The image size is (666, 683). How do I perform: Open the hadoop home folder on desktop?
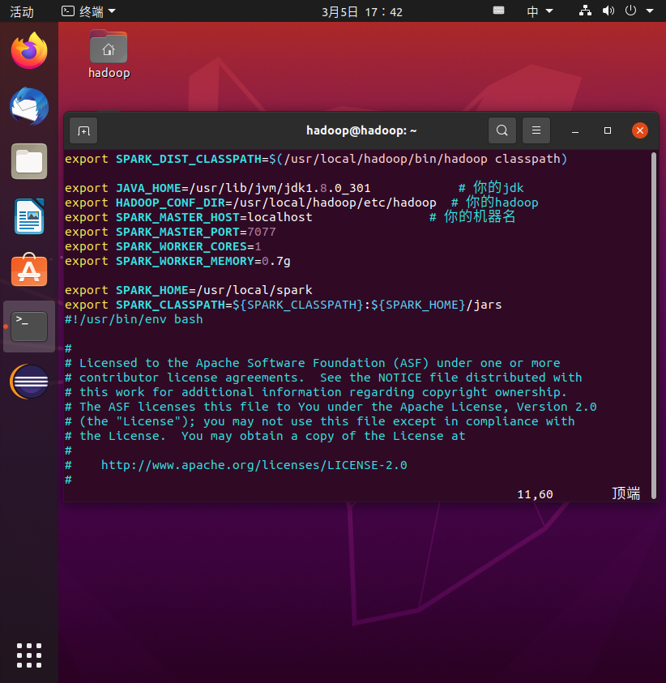tap(109, 54)
